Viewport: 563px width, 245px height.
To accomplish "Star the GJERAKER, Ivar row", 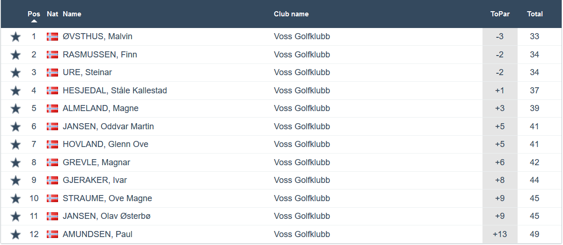I will click(x=15, y=181).
